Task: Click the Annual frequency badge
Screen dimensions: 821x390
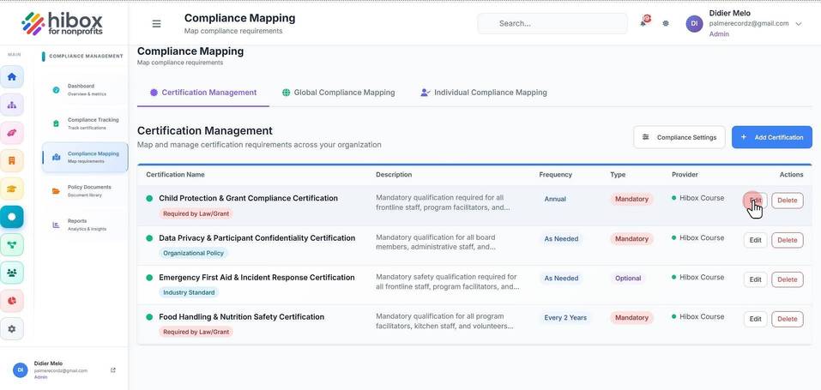Action: [555, 200]
